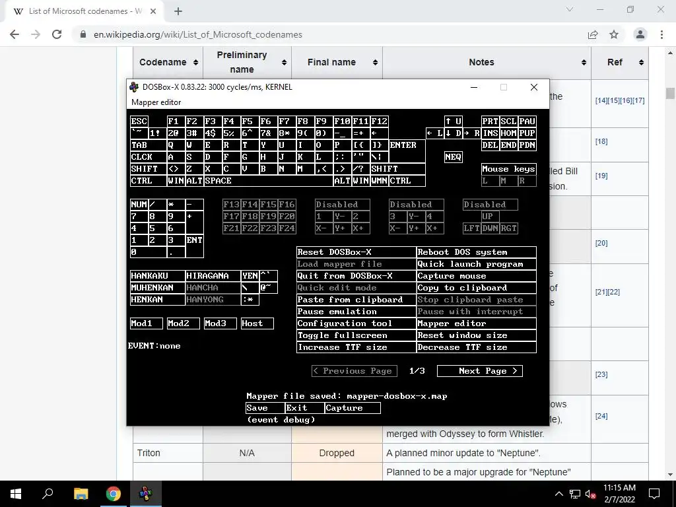Select the ENTER key box

[x=407, y=151]
